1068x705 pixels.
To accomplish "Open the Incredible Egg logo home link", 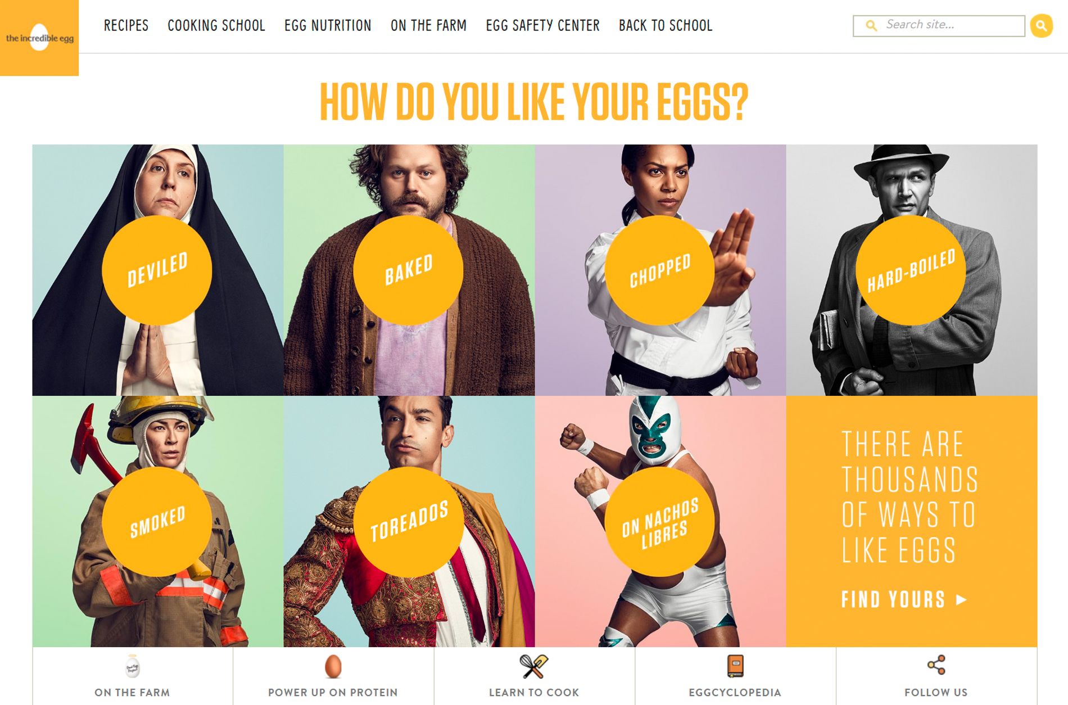I will pyautogui.click(x=39, y=38).
